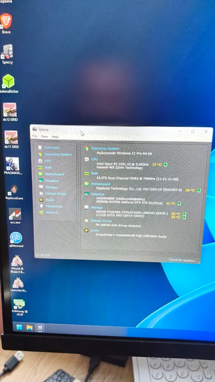Viewport: 215px width, 382px height.
Task: Select Network in the Speccy sidebar
Action: 52,212
